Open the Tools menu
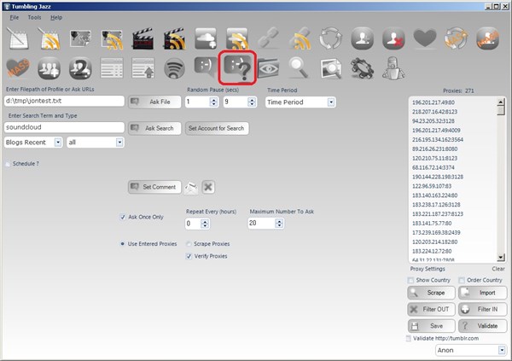The image size is (512, 361). point(34,18)
